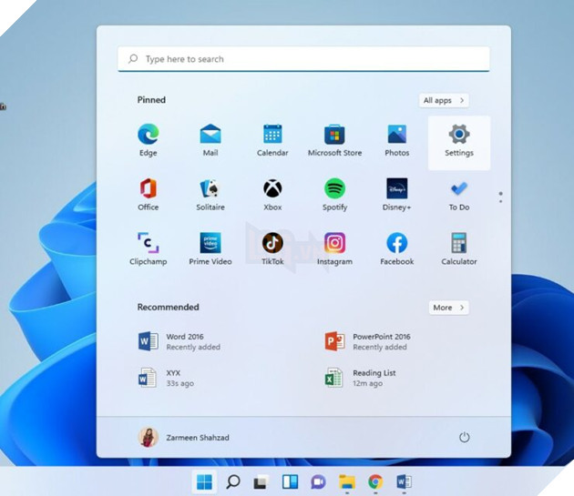574x496 pixels.
Task: Launch the Office app
Action: tap(149, 195)
